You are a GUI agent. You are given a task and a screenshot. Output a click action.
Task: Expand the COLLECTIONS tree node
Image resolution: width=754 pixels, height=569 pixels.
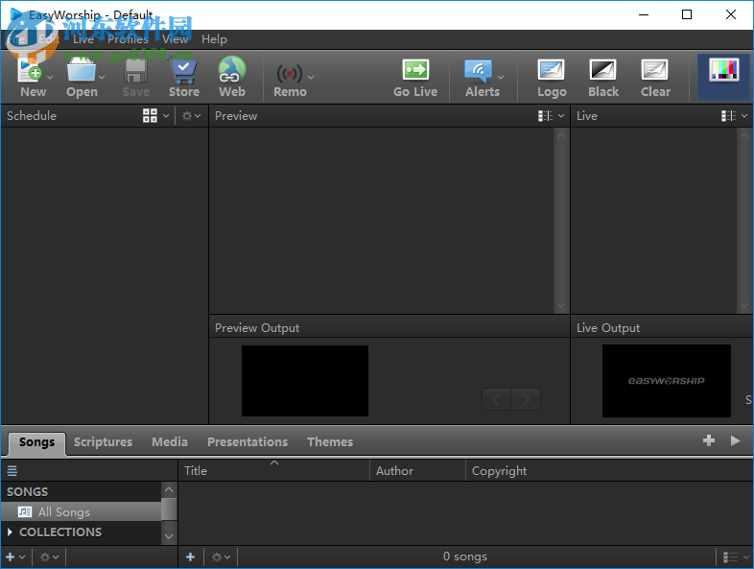pyautogui.click(x=11, y=533)
